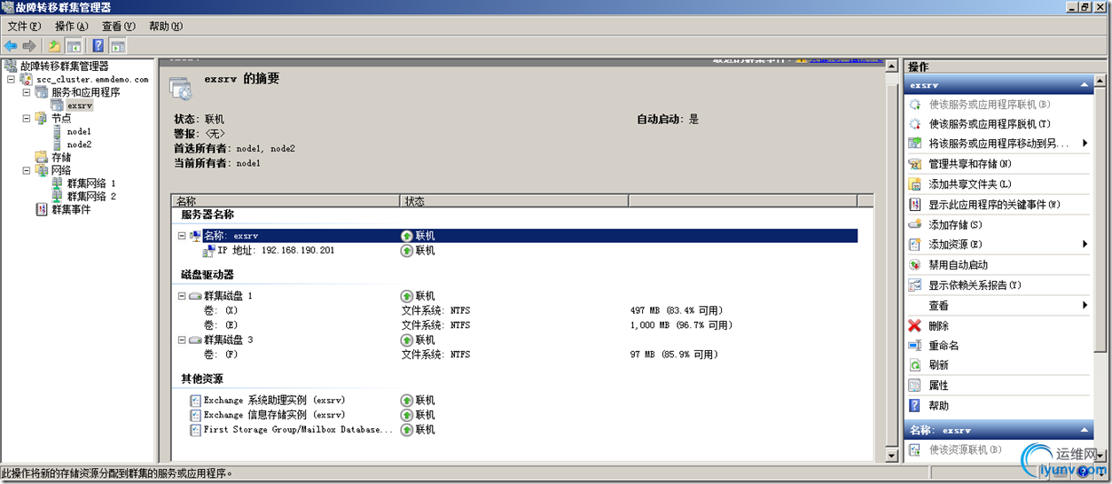Click the 重命名 icon in actions
Screen dimensions: 1112x484
click(x=915, y=346)
